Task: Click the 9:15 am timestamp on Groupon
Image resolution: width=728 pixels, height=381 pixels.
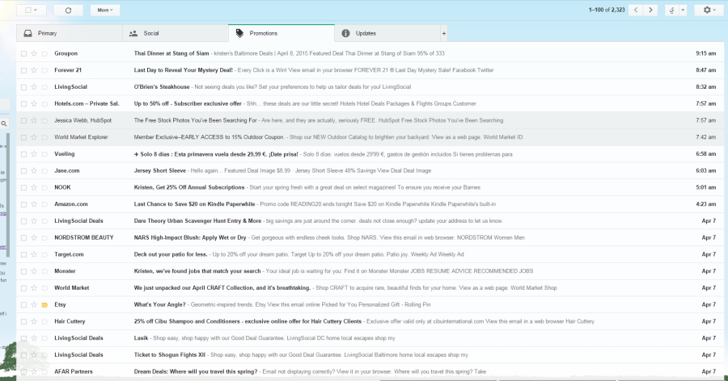Action: [705, 53]
